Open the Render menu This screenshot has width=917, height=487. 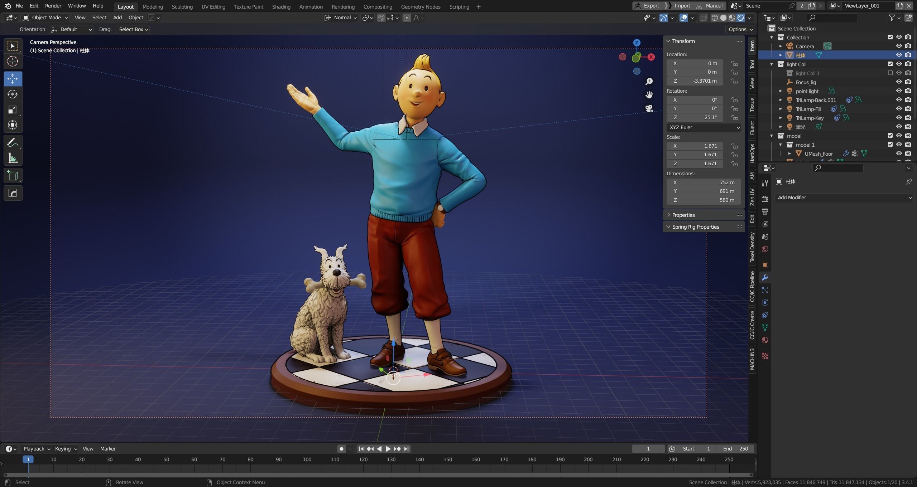[x=53, y=6]
